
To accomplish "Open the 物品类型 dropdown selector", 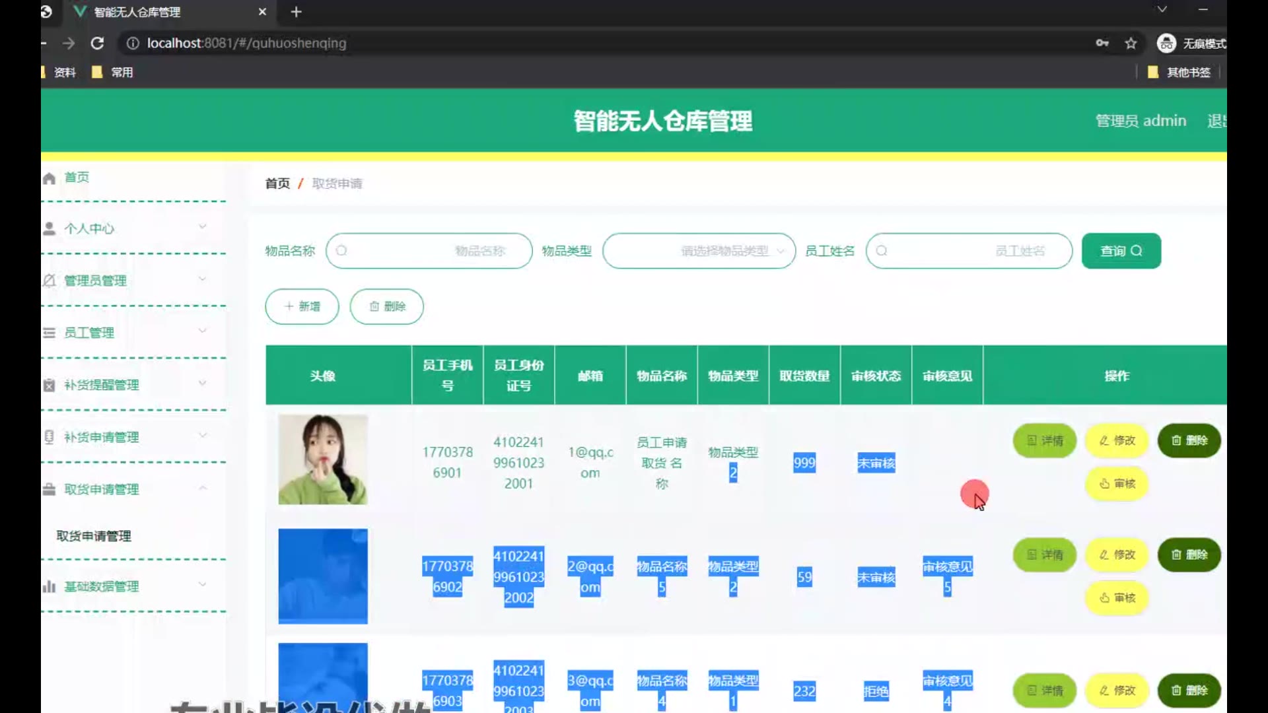I will click(x=699, y=251).
